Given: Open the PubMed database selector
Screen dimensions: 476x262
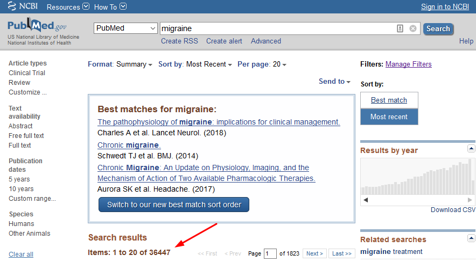Looking at the screenshot, I should point(125,28).
